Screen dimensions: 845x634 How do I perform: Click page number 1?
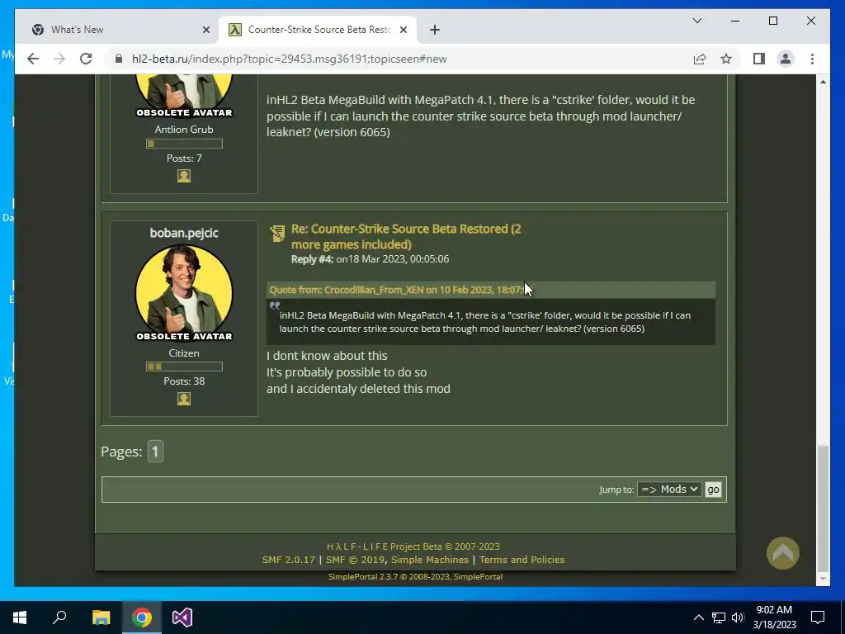click(155, 452)
